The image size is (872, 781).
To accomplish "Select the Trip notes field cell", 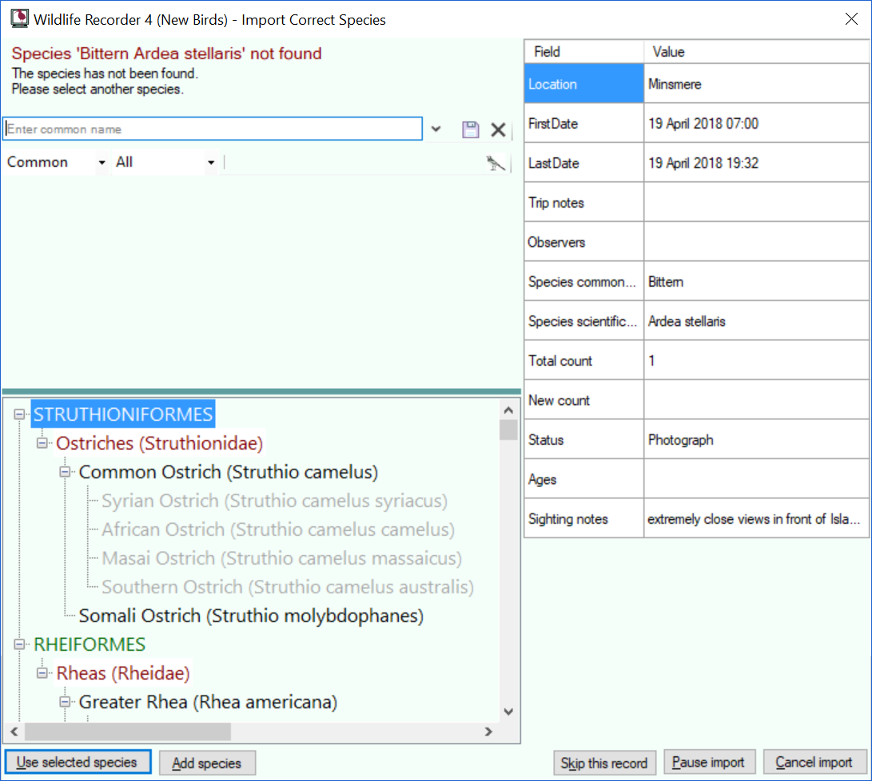I will click(584, 202).
